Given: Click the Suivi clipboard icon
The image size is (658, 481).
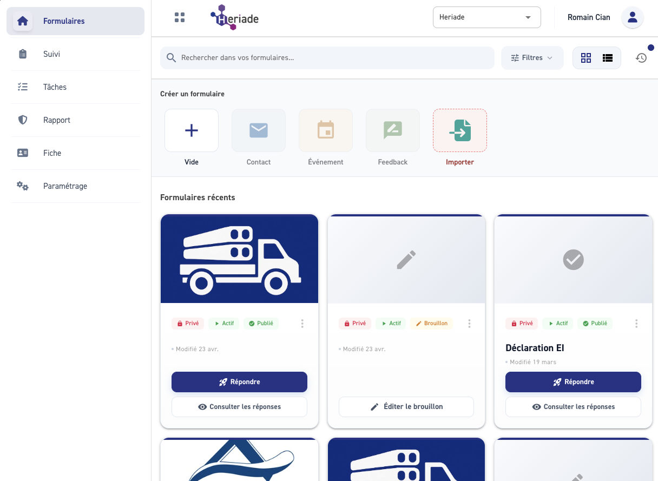Looking at the screenshot, I should pos(23,54).
